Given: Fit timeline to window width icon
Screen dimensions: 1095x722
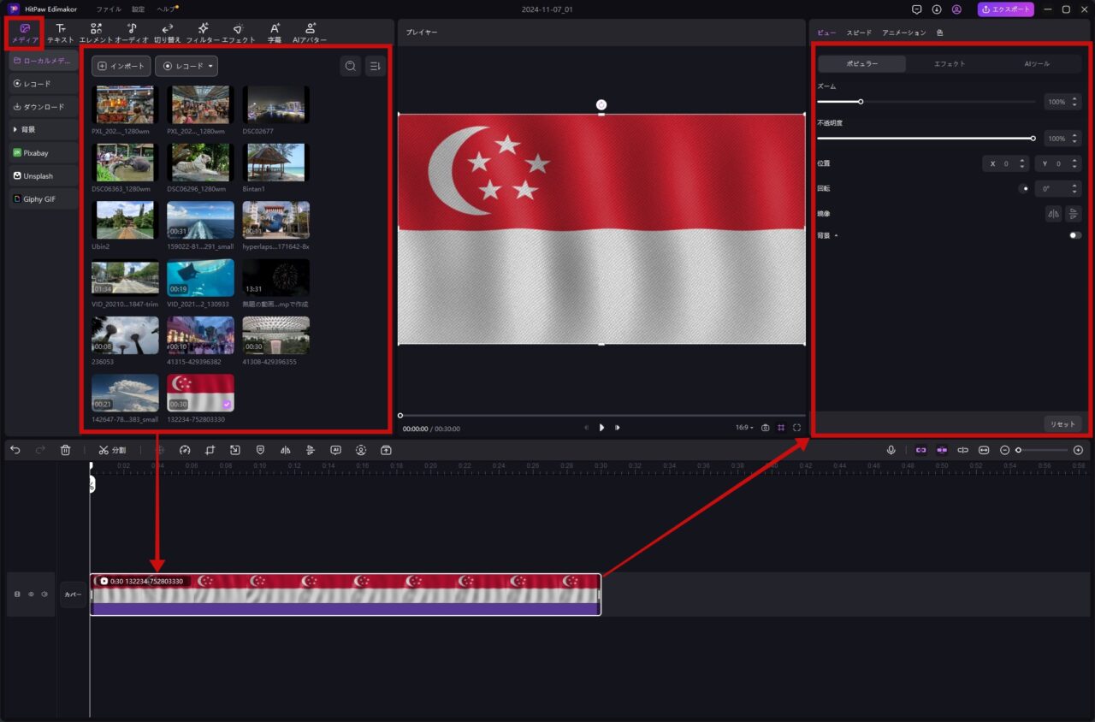Looking at the screenshot, I should [984, 449].
